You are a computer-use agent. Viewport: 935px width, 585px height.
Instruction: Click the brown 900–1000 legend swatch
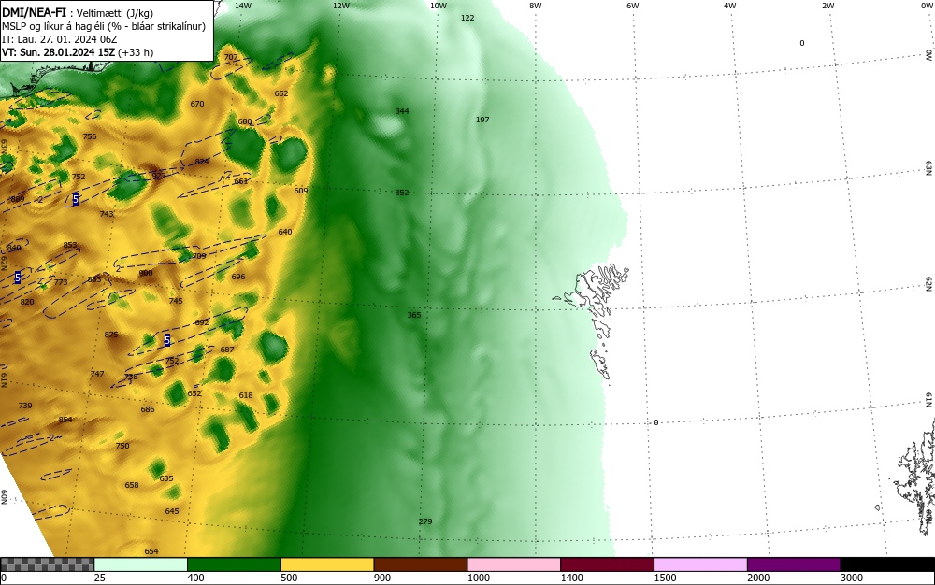click(x=421, y=564)
